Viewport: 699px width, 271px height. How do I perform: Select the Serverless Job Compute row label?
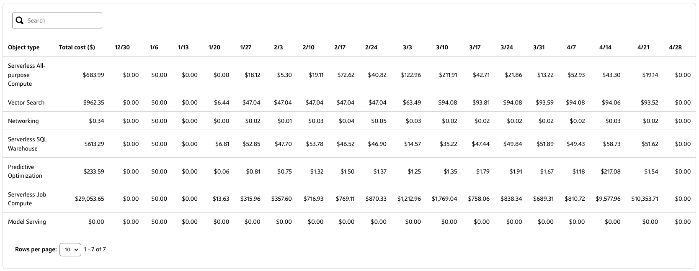tap(27, 199)
